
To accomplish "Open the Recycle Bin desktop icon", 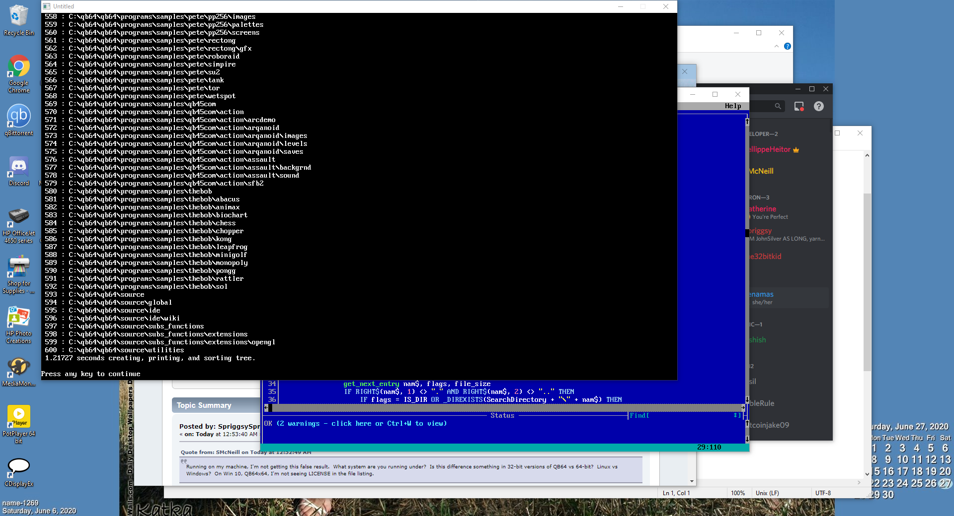I will pos(18,20).
